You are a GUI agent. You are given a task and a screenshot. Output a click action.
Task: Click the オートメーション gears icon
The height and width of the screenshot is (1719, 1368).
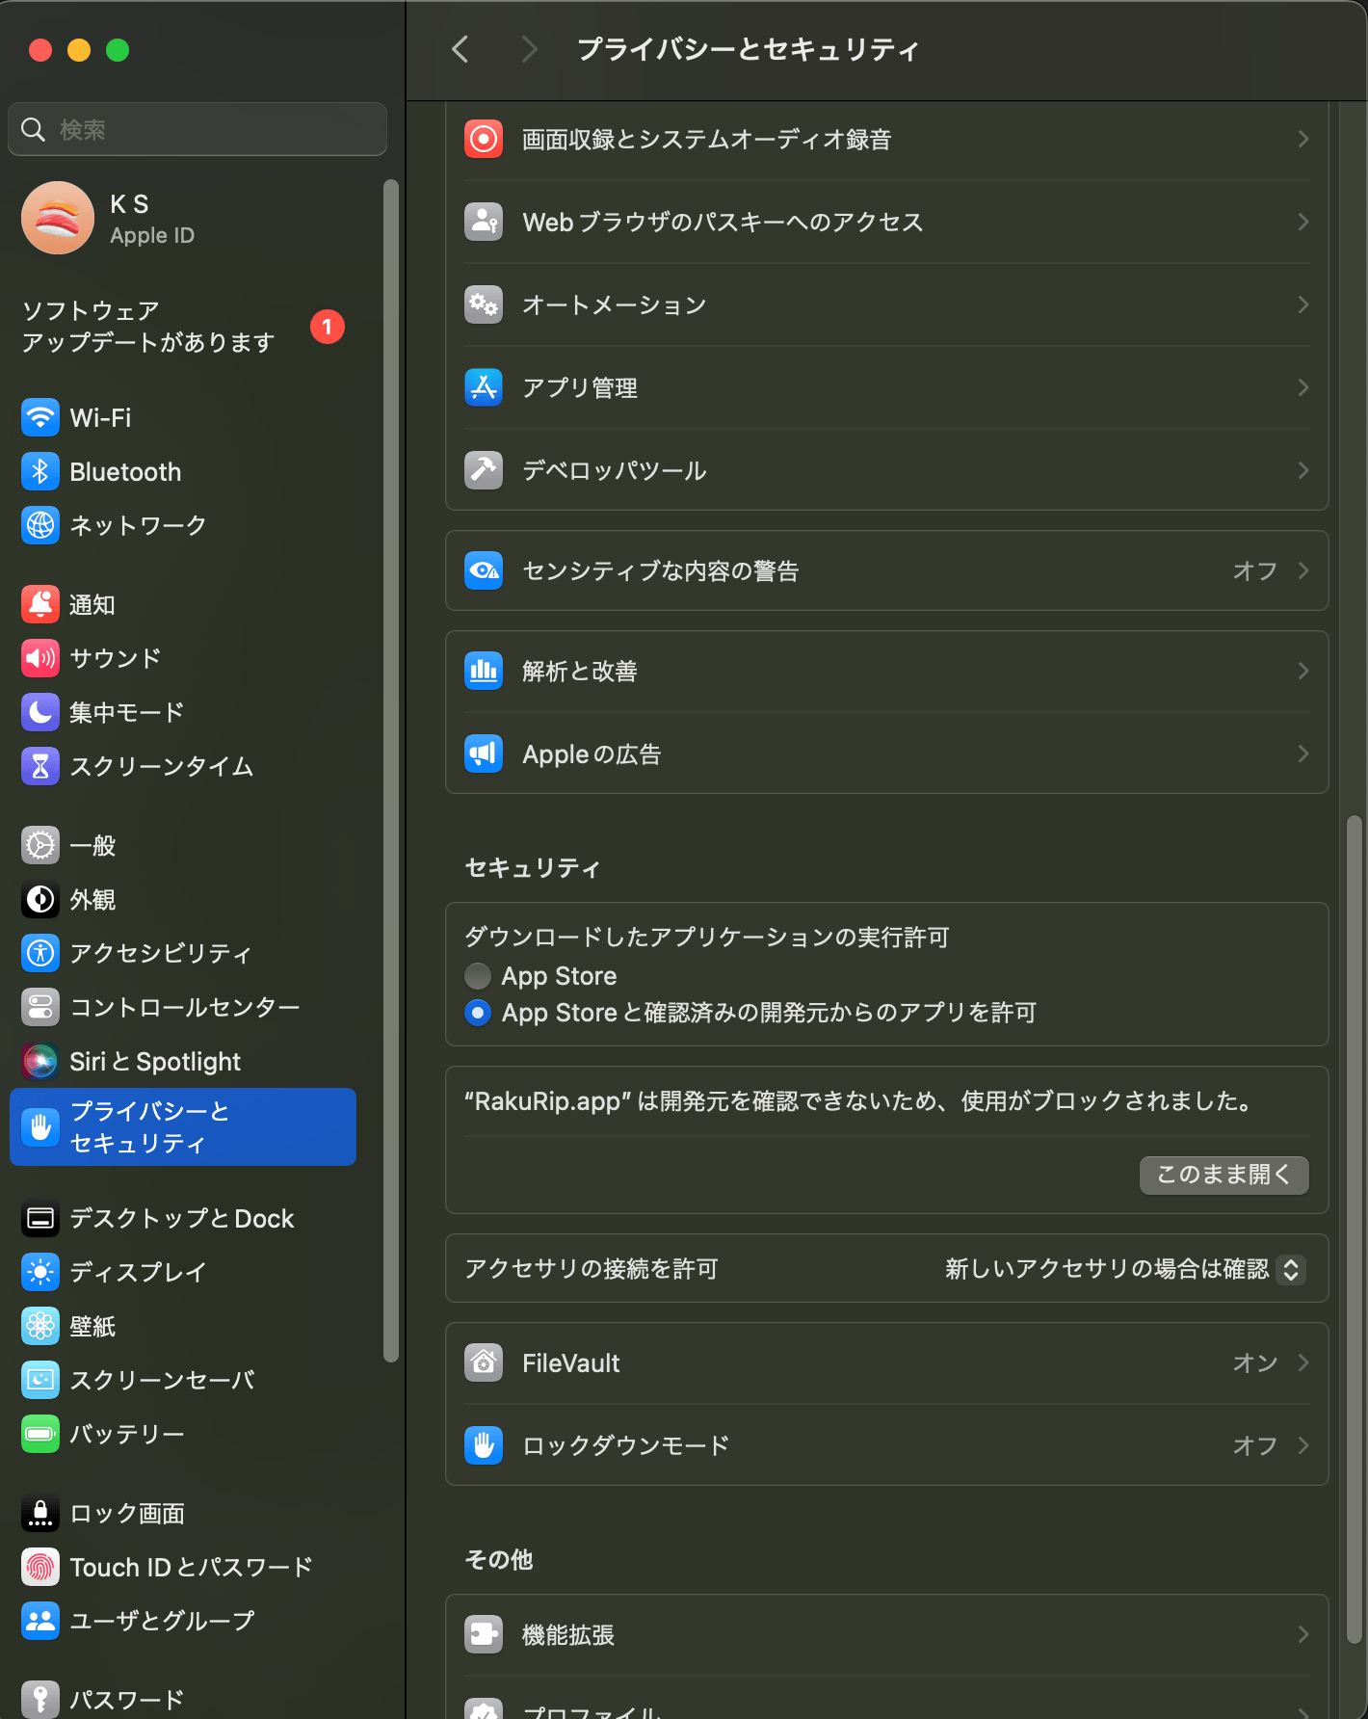484,305
